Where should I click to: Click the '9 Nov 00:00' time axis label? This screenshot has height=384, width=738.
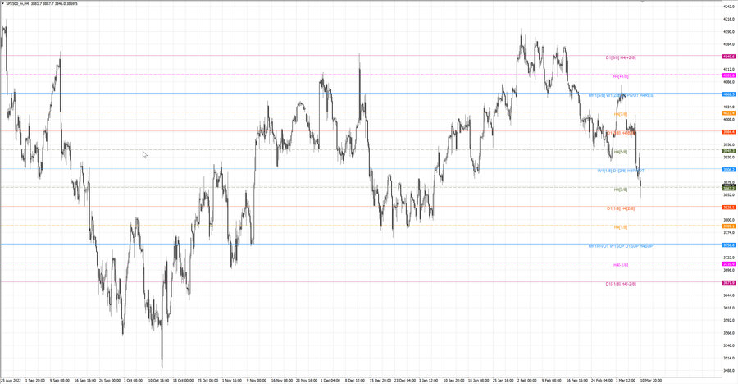(257, 380)
